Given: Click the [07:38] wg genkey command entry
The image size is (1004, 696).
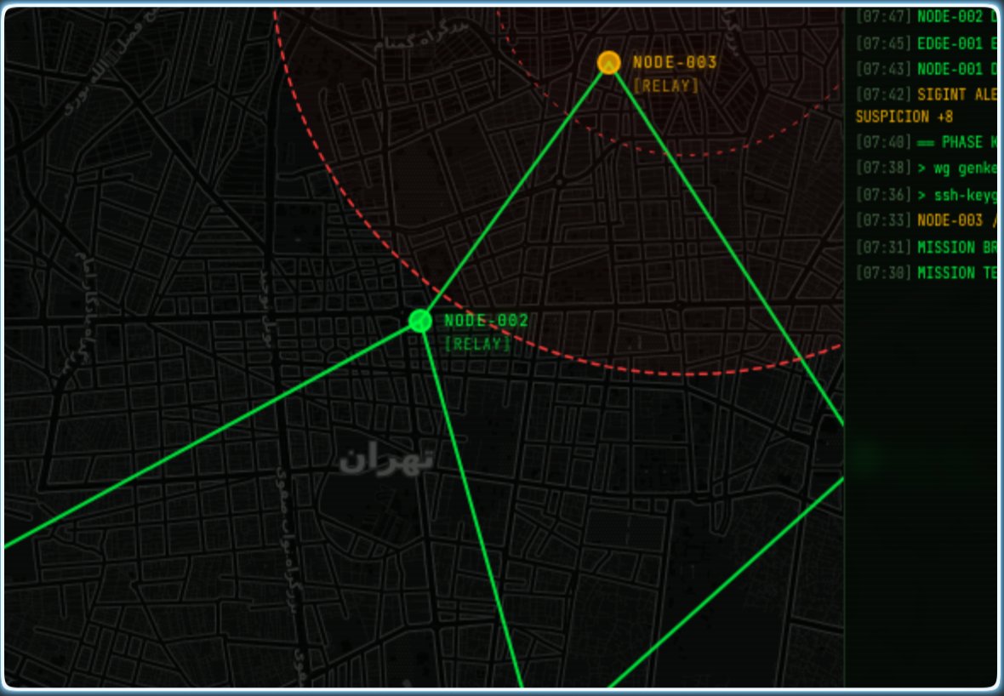Looking at the screenshot, I should click(926, 168).
